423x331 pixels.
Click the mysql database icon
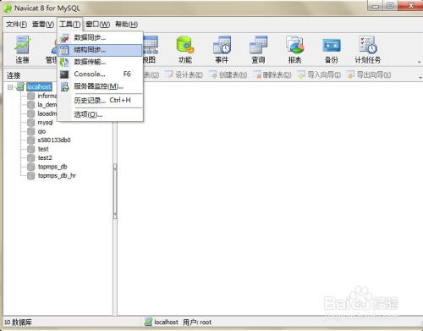point(31,123)
